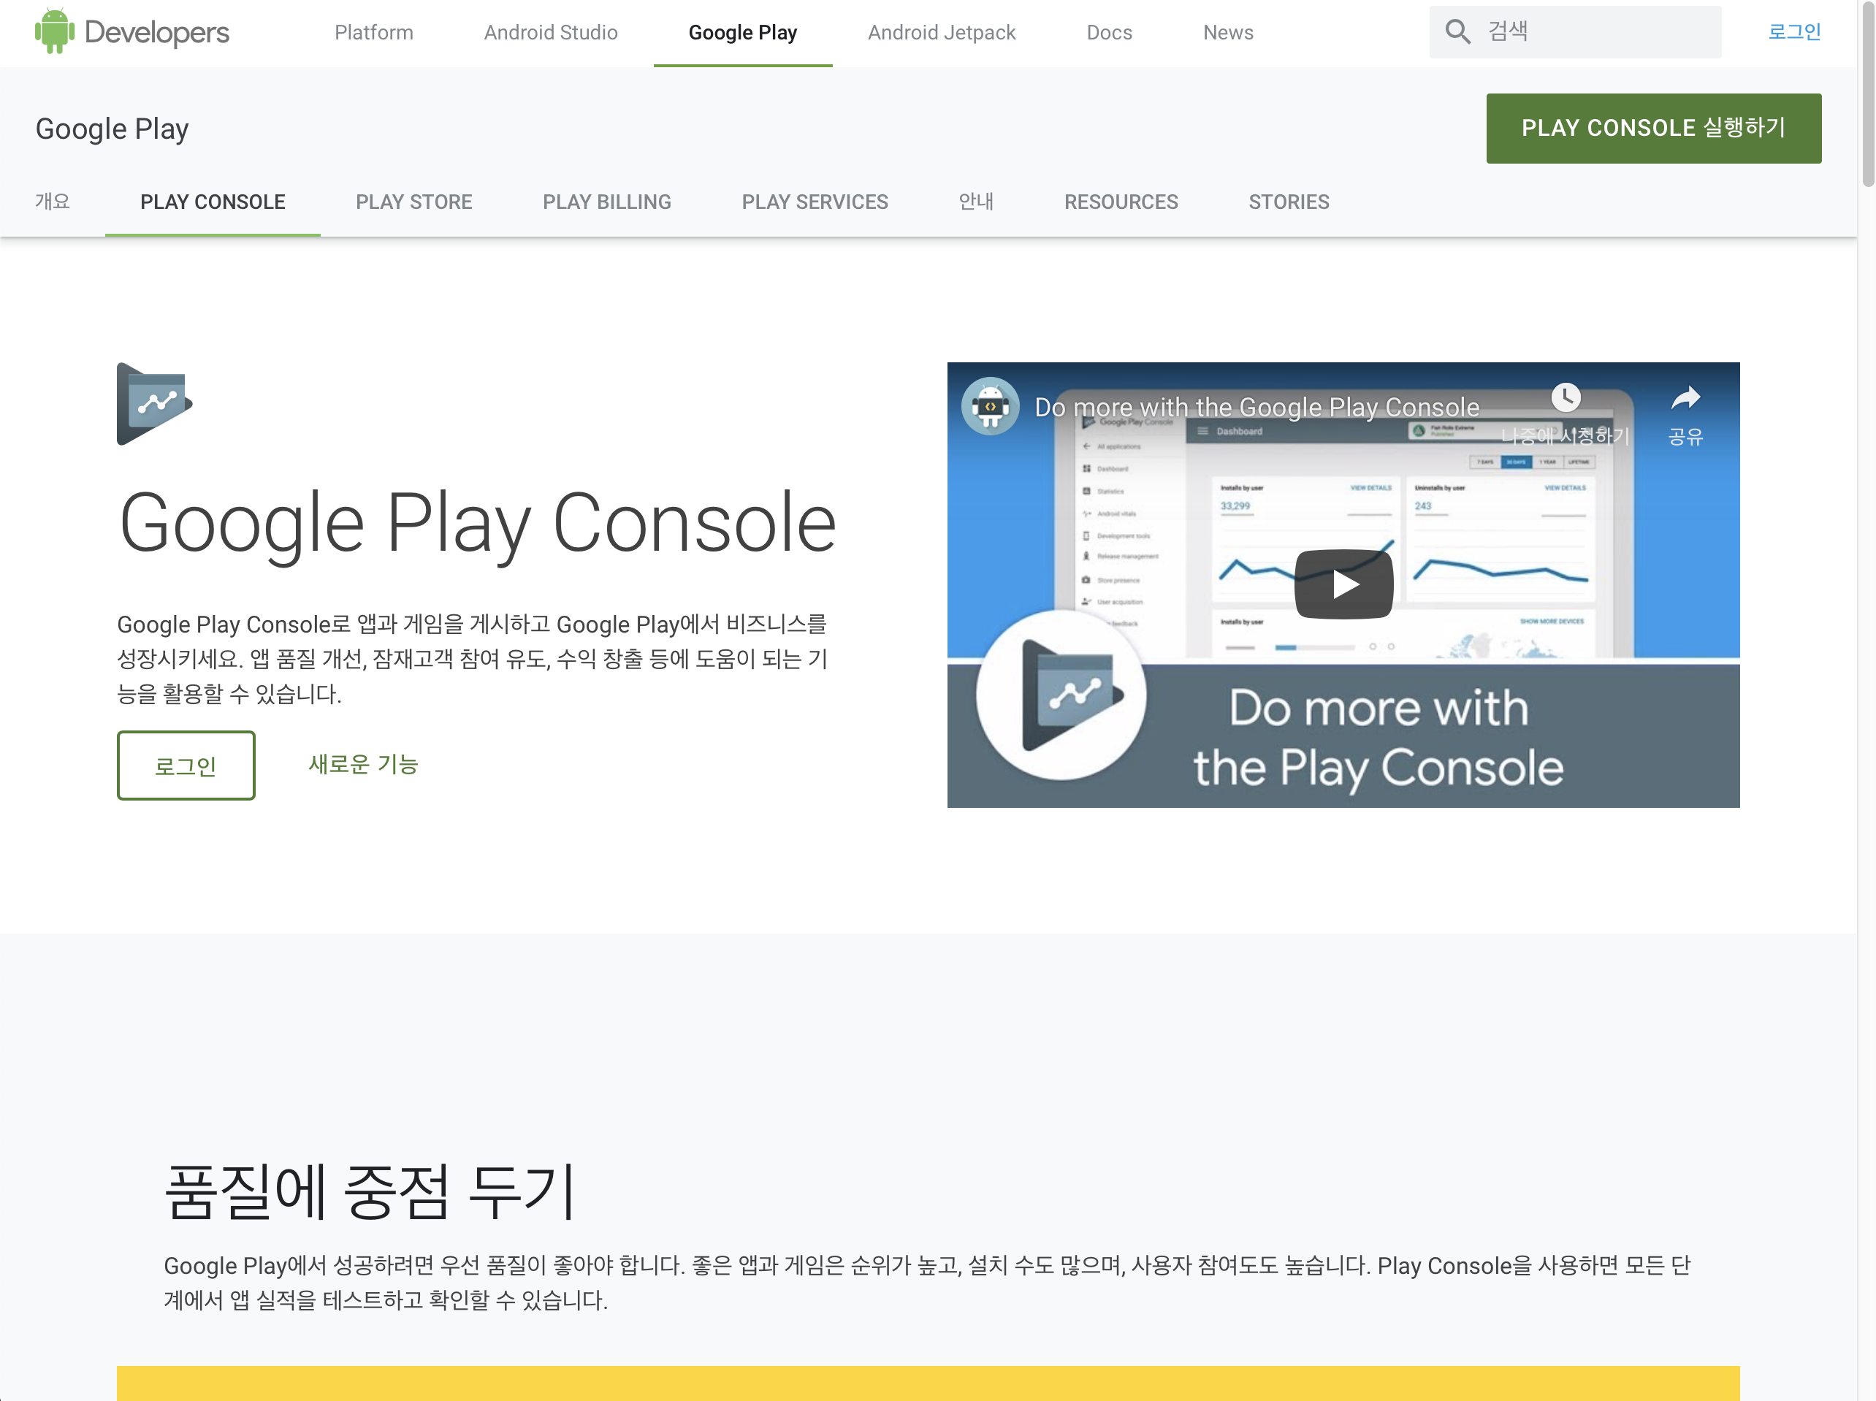Click the share arrow icon on video

coord(1685,397)
